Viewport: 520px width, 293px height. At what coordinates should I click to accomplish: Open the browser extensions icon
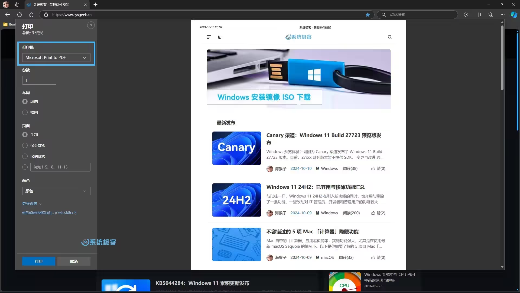point(466,15)
